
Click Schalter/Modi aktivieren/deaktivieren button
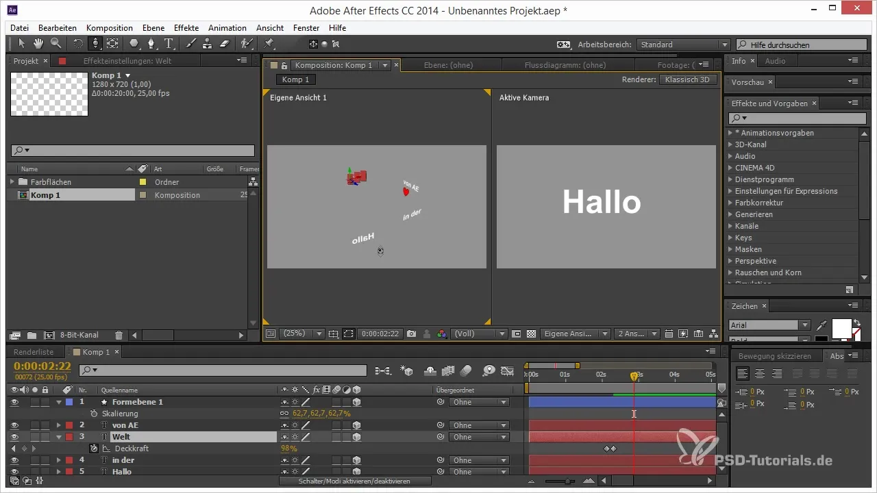[355, 481]
